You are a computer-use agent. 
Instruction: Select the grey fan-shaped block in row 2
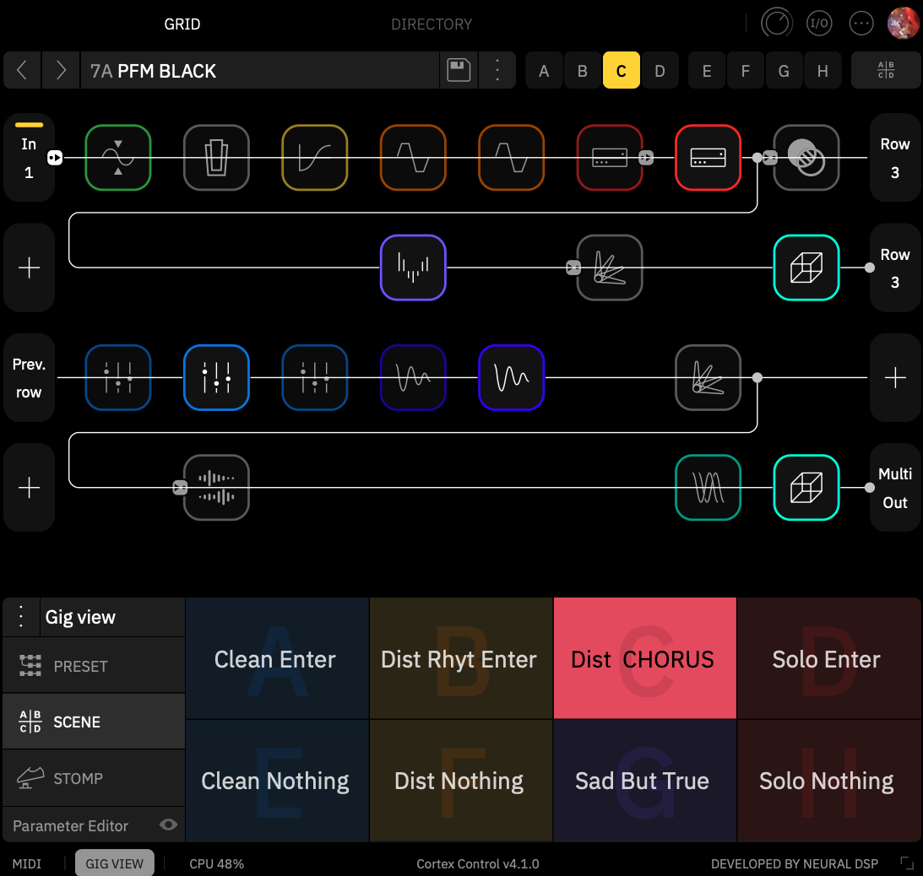(609, 268)
